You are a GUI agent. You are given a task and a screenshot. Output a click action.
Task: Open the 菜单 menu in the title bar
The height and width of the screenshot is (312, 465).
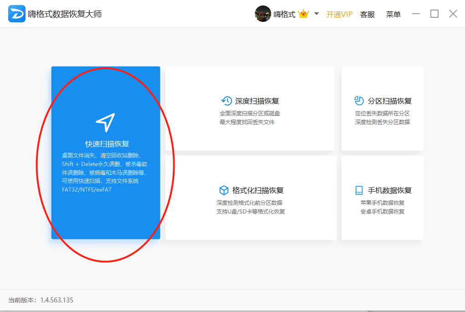click(393, 14)
